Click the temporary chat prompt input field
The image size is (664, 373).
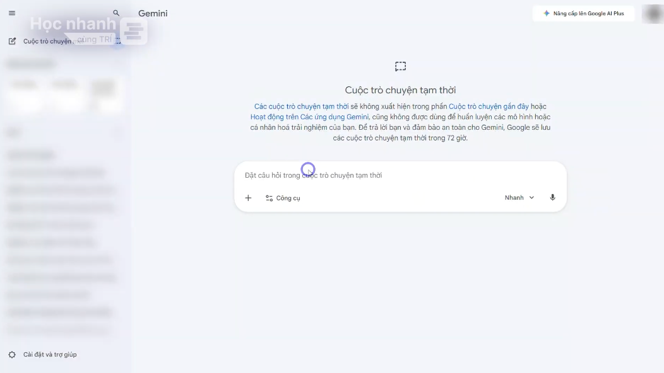tap(400, 175)
